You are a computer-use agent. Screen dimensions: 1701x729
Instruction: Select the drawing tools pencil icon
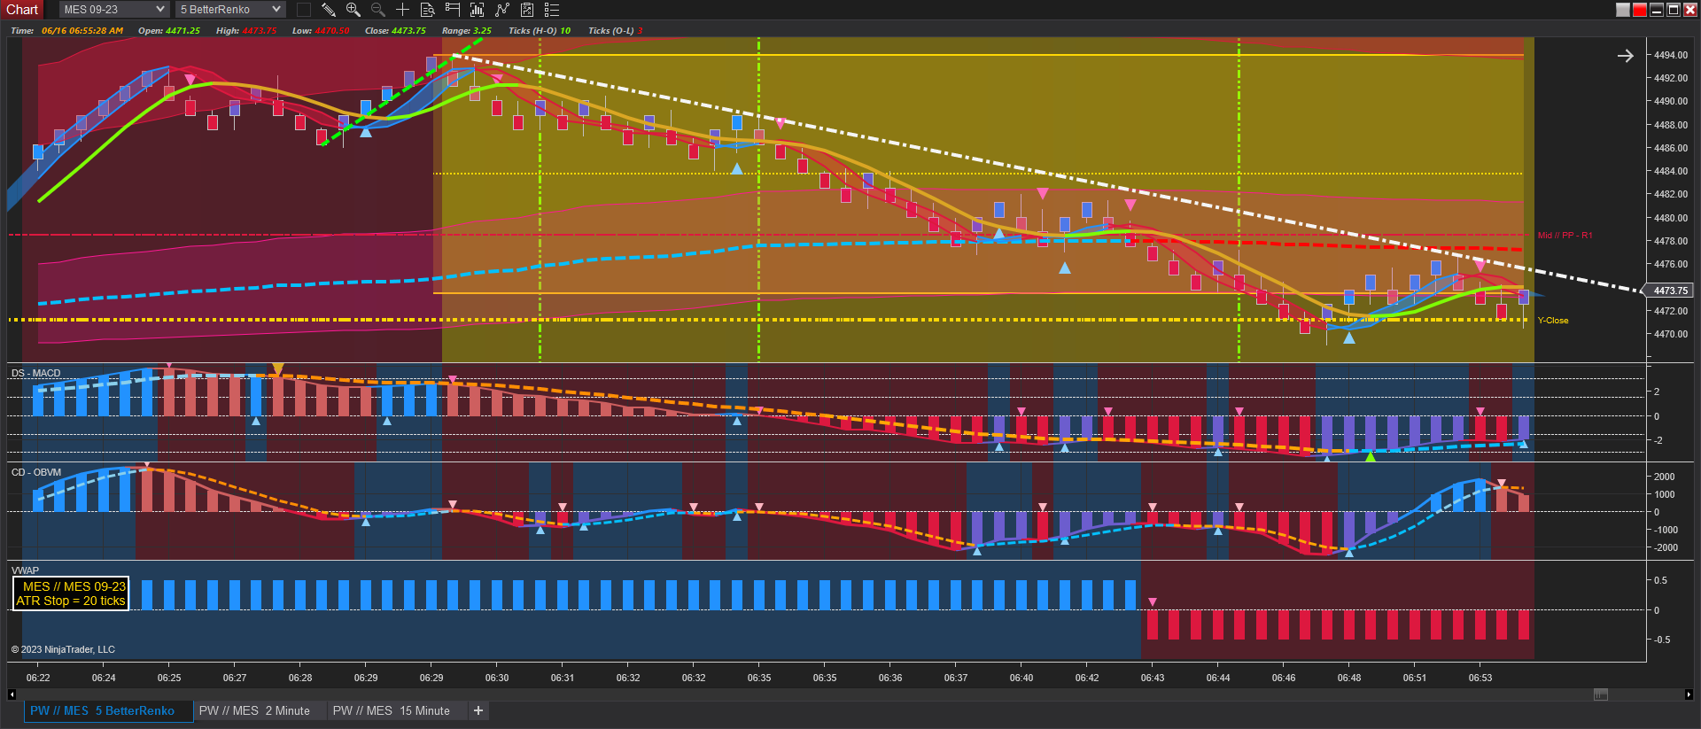(x=328, y=10)
